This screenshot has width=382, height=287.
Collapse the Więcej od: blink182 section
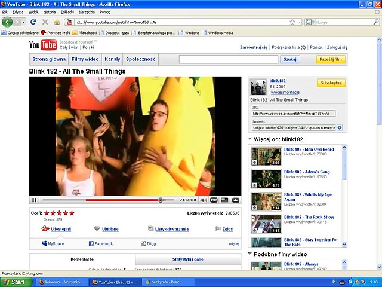(249, 139)
